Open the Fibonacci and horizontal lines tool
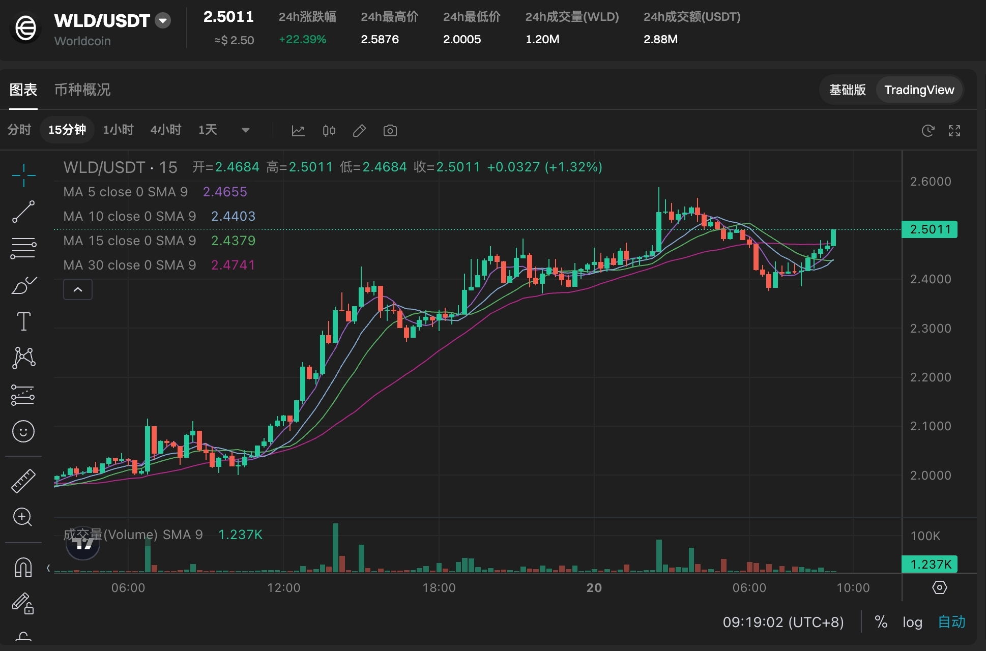 23,248
